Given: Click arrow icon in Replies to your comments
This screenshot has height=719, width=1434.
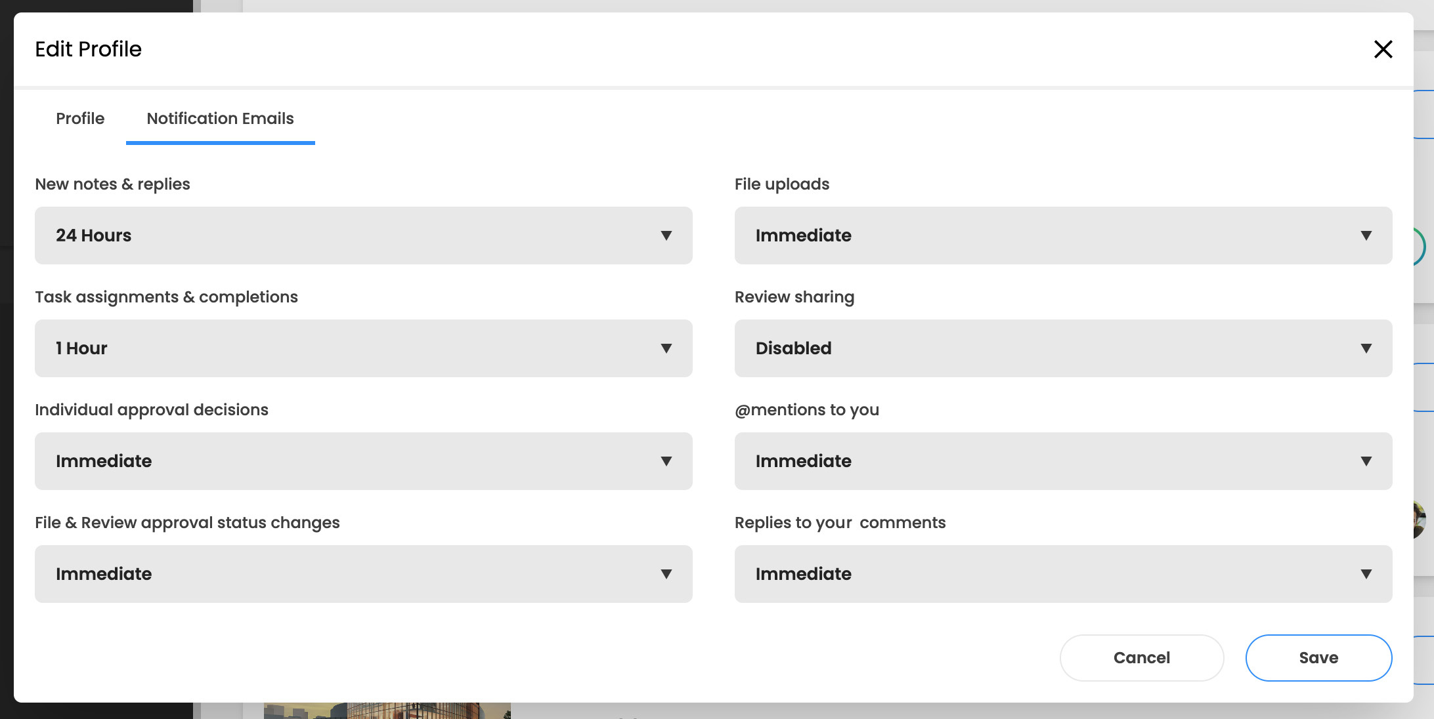Looking at the screenshot, I should click(x=1366, y=574).
